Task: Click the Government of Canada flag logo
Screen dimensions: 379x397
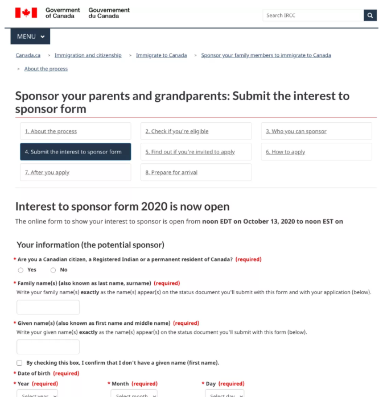Action: pyautogui.click(x=26, y=13)
